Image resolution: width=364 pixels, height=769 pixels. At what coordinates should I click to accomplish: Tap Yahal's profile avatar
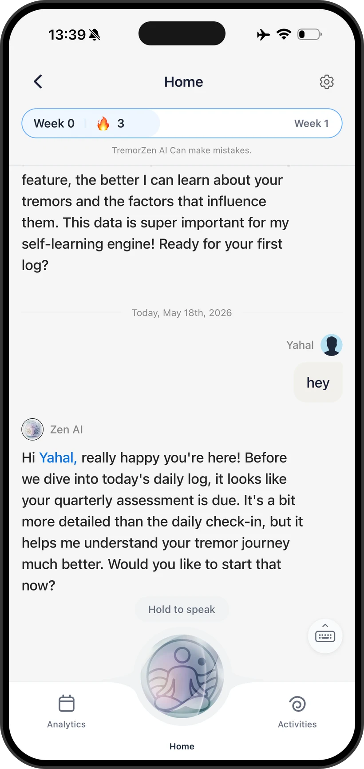(332, 345)
